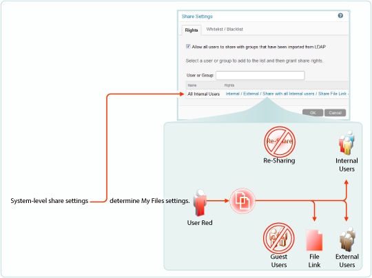The width and height of the screenshot is (372, 278).
Task: Click the Cancel button
Action: point(335,113)
